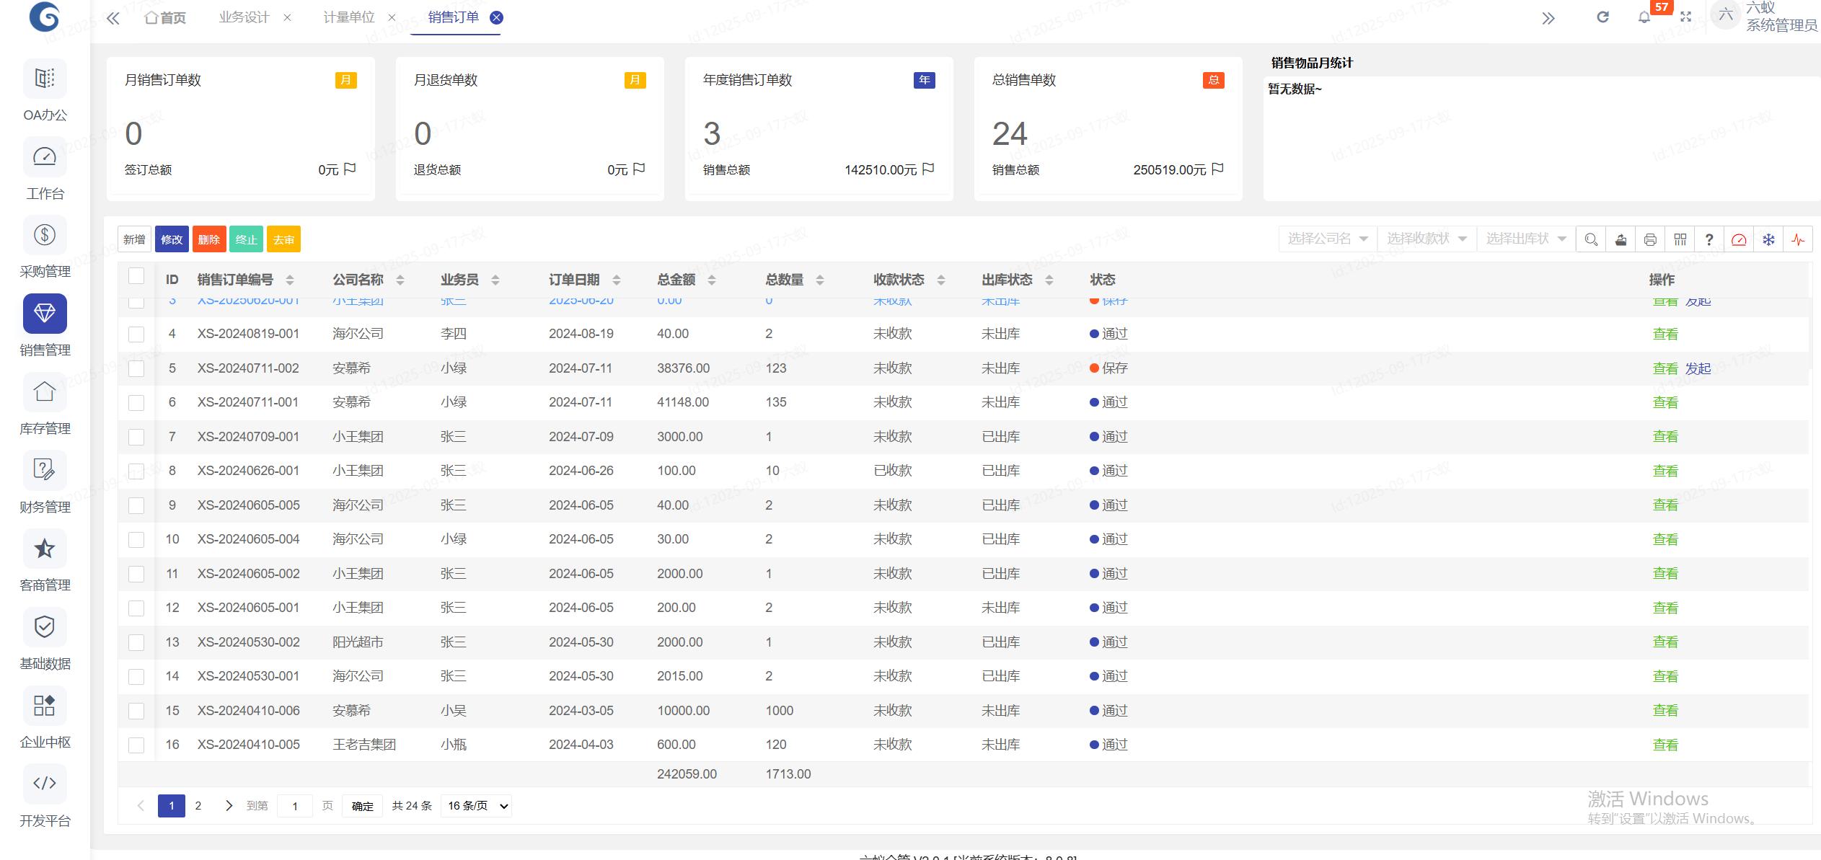1821x860 pixels.
Task: Check the row for order XS-20240711-002
Action: (136, 368)
